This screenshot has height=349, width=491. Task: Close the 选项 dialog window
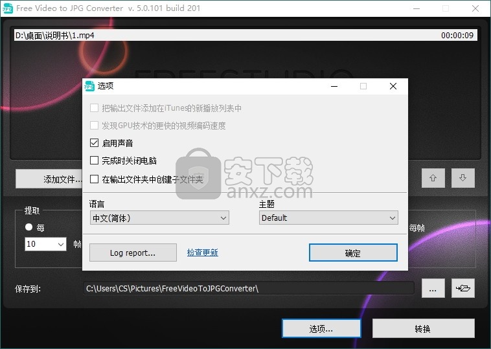[393, 86]
